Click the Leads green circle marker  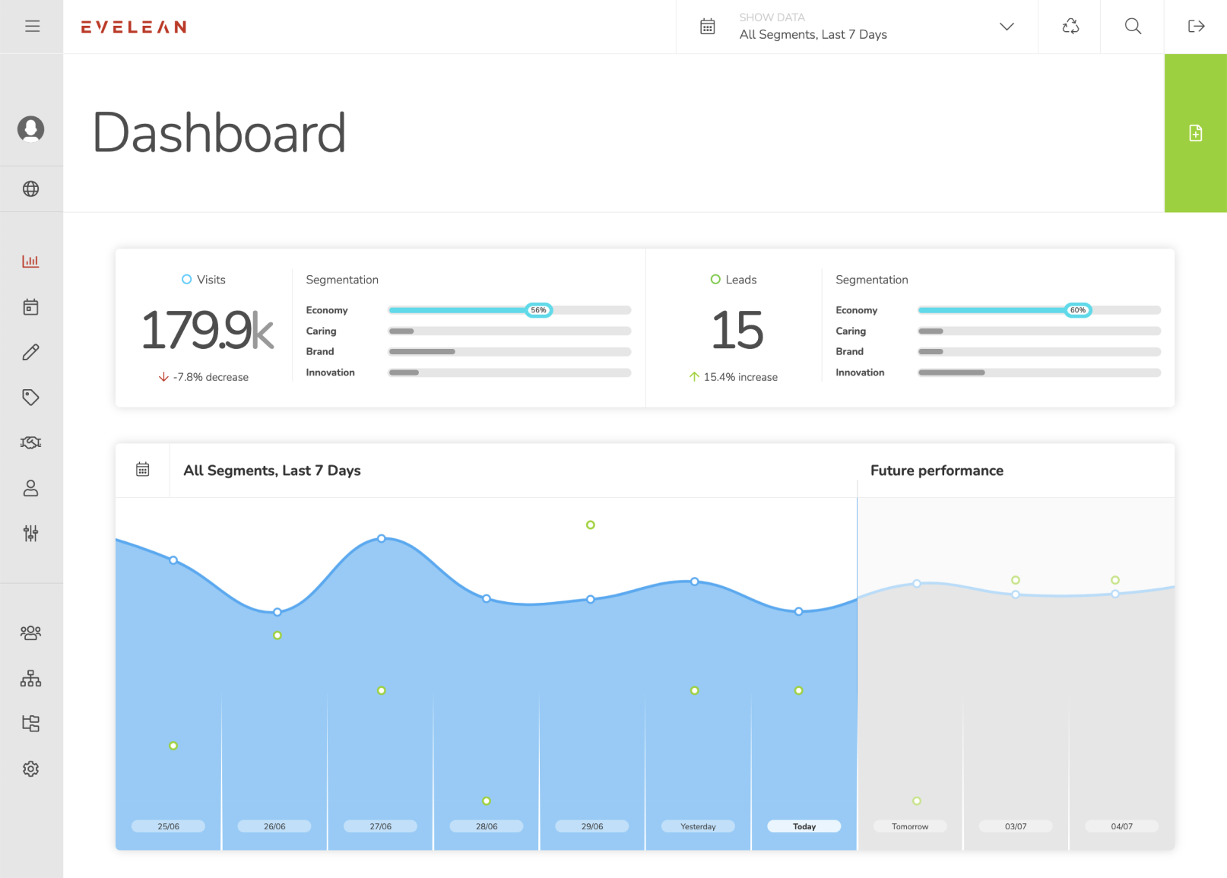pyautogui.click(x=715, y=280)
